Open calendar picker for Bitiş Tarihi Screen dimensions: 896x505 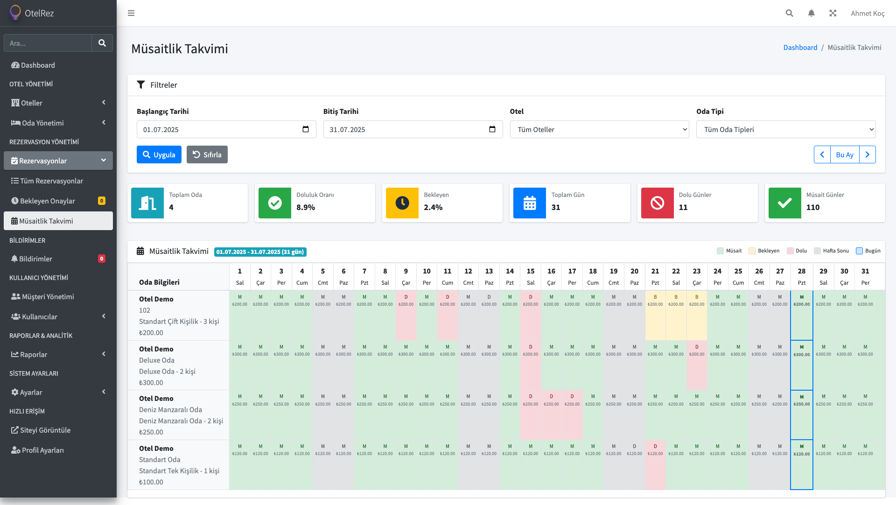tap(492, 129)
